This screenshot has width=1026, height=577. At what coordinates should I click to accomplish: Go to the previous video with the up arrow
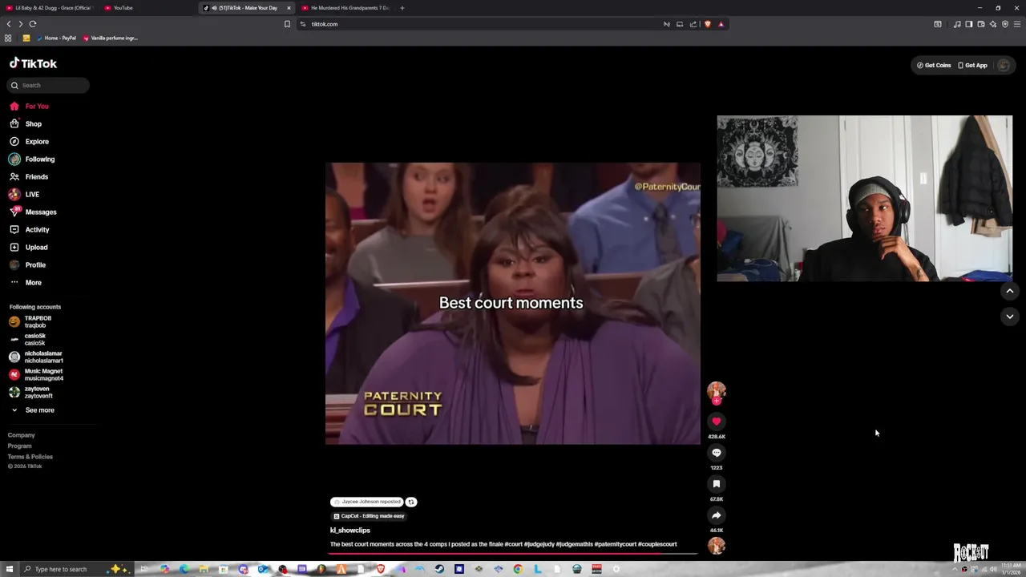[1010, 291]
